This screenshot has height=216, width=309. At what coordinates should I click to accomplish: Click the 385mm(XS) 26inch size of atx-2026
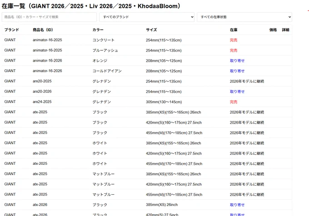(162, 205)
